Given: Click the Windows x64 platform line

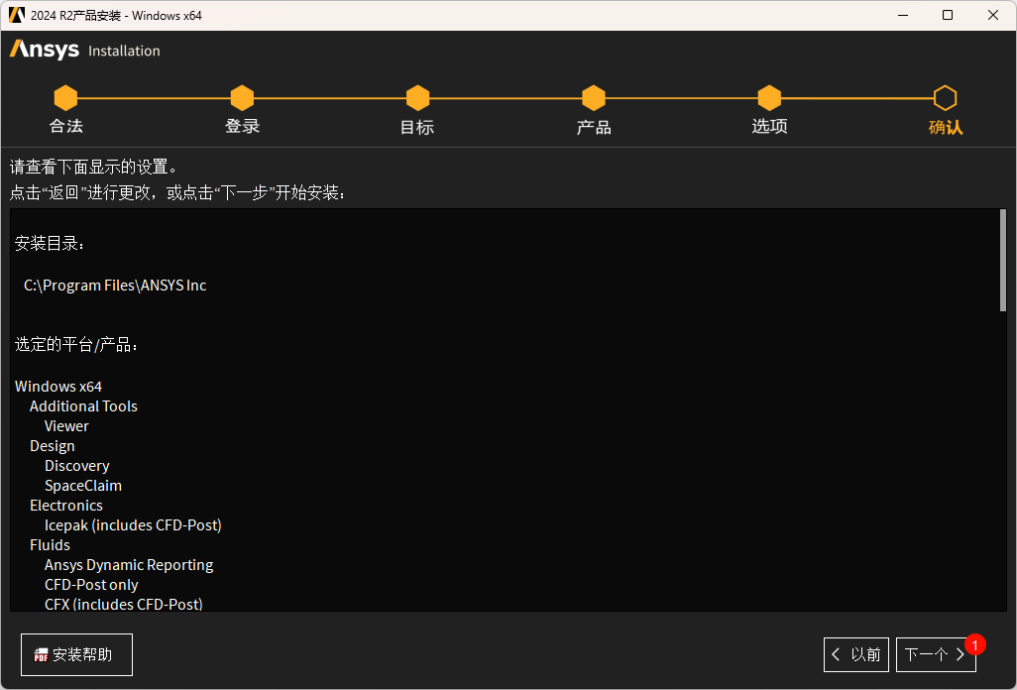Looking at the screenshot, I should [x=58, y=387].
